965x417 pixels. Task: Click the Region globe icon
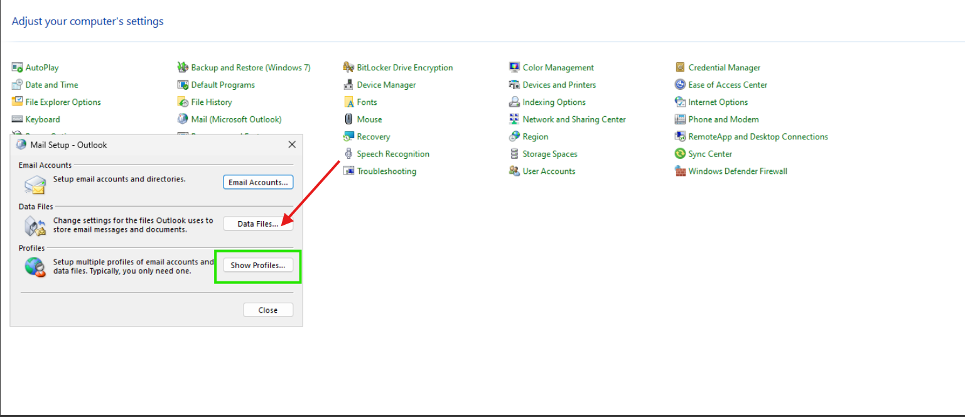click(514, 136)
